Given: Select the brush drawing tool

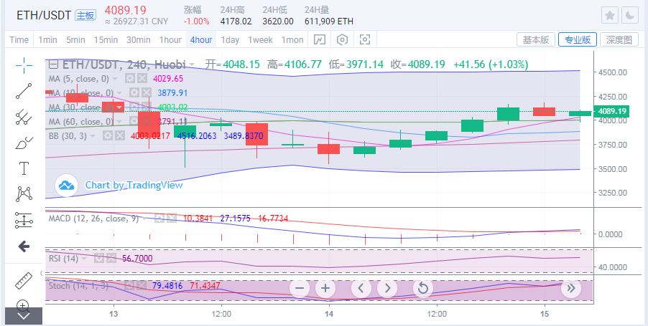Looking at the screenshot, I should [x=24, y=143].
